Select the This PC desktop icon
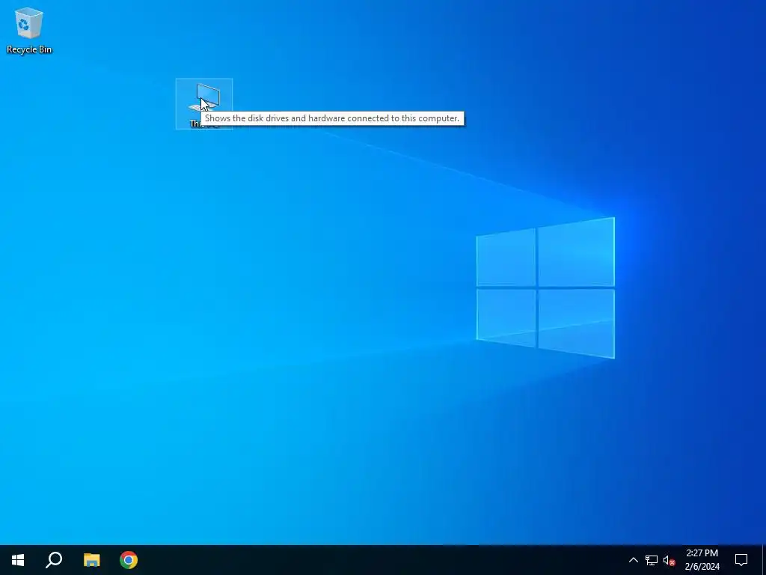 [x=204, y=103]
